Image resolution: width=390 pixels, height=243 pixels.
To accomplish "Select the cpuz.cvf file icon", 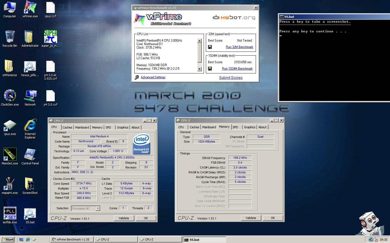I will click(x=50, y=8).
